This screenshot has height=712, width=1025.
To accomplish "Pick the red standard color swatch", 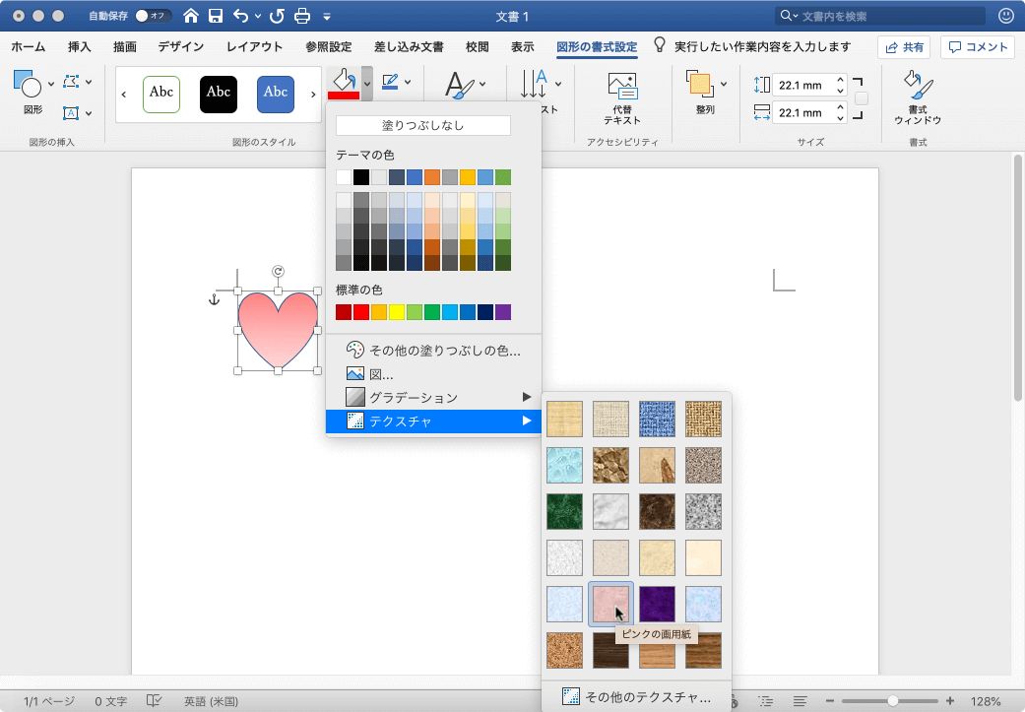I will [361, 312].
